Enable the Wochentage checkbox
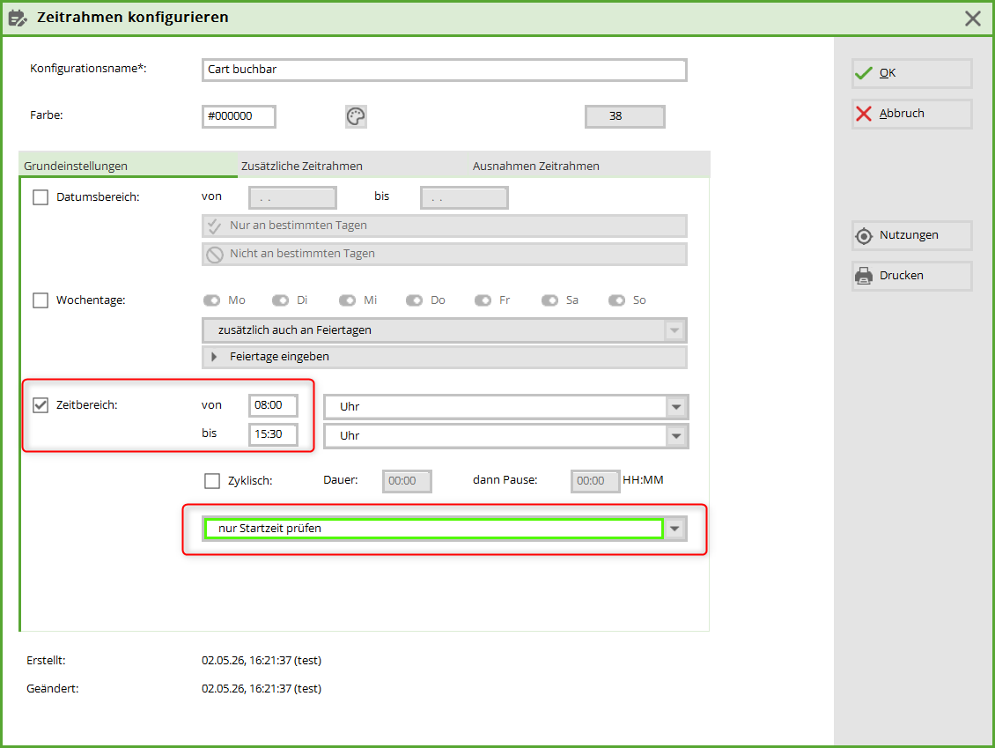This screenshot has height=748, width=995. [41, 300]
